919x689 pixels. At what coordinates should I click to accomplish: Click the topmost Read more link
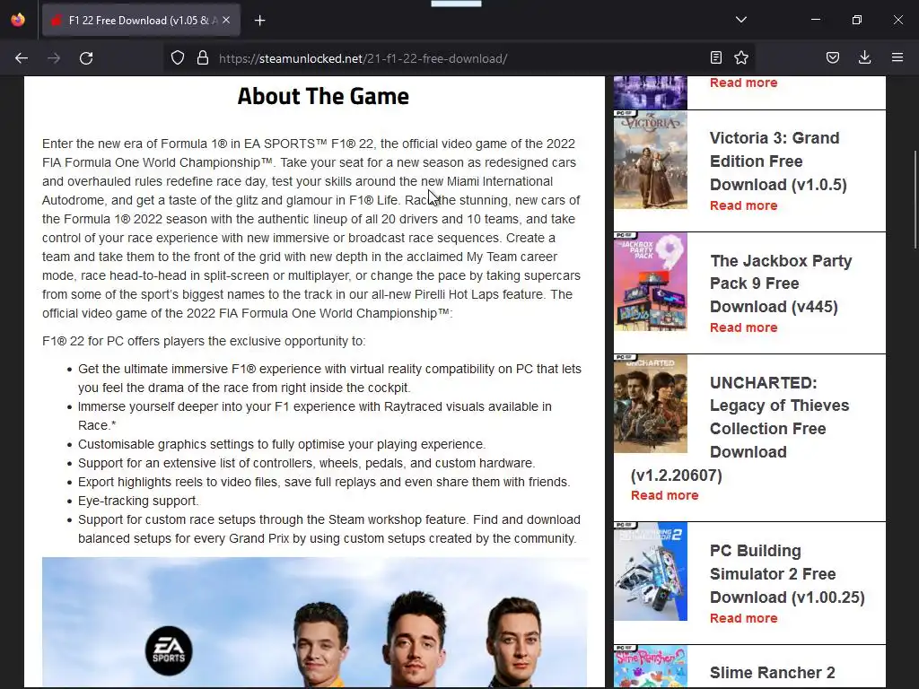point(743,83)
